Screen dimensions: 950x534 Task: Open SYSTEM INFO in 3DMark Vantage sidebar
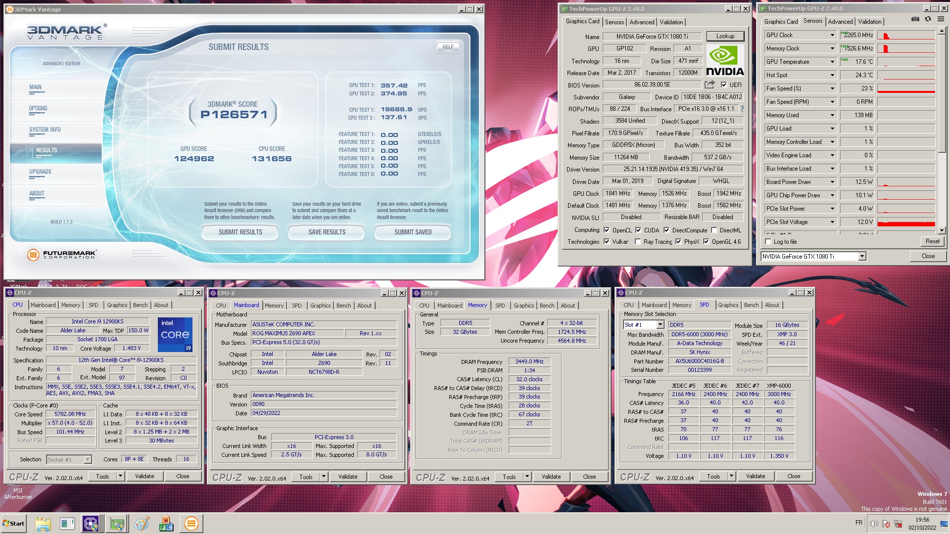45,130
